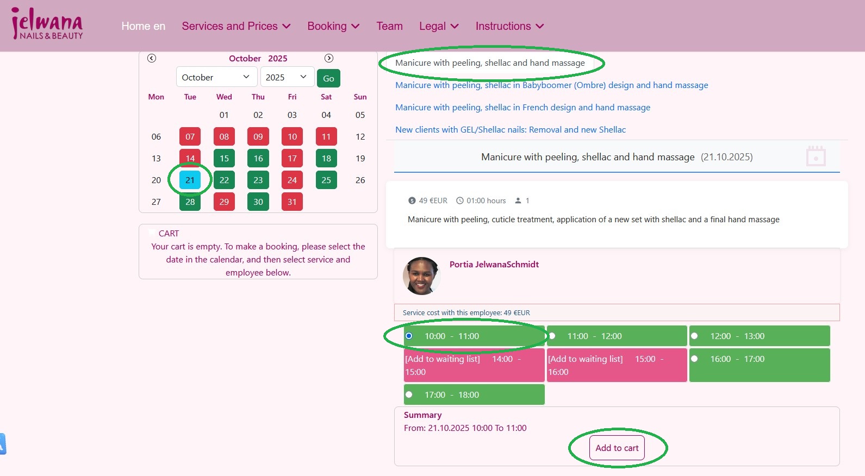Expand Services and Prices menu
Screen dimensions: 865x476
tap(236, 26)
